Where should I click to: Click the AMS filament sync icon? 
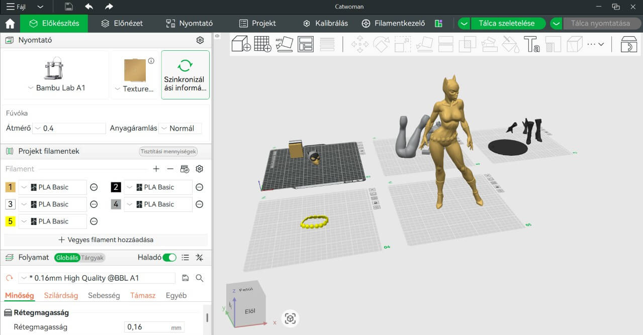[185, 169]
